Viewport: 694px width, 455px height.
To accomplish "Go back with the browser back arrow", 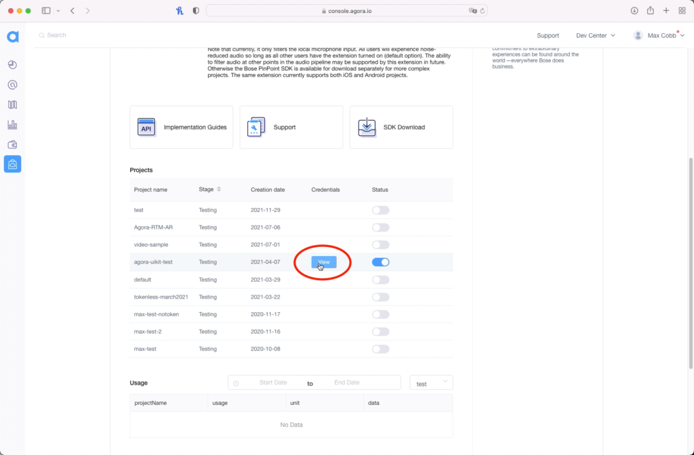I will (x=73, y=11).
